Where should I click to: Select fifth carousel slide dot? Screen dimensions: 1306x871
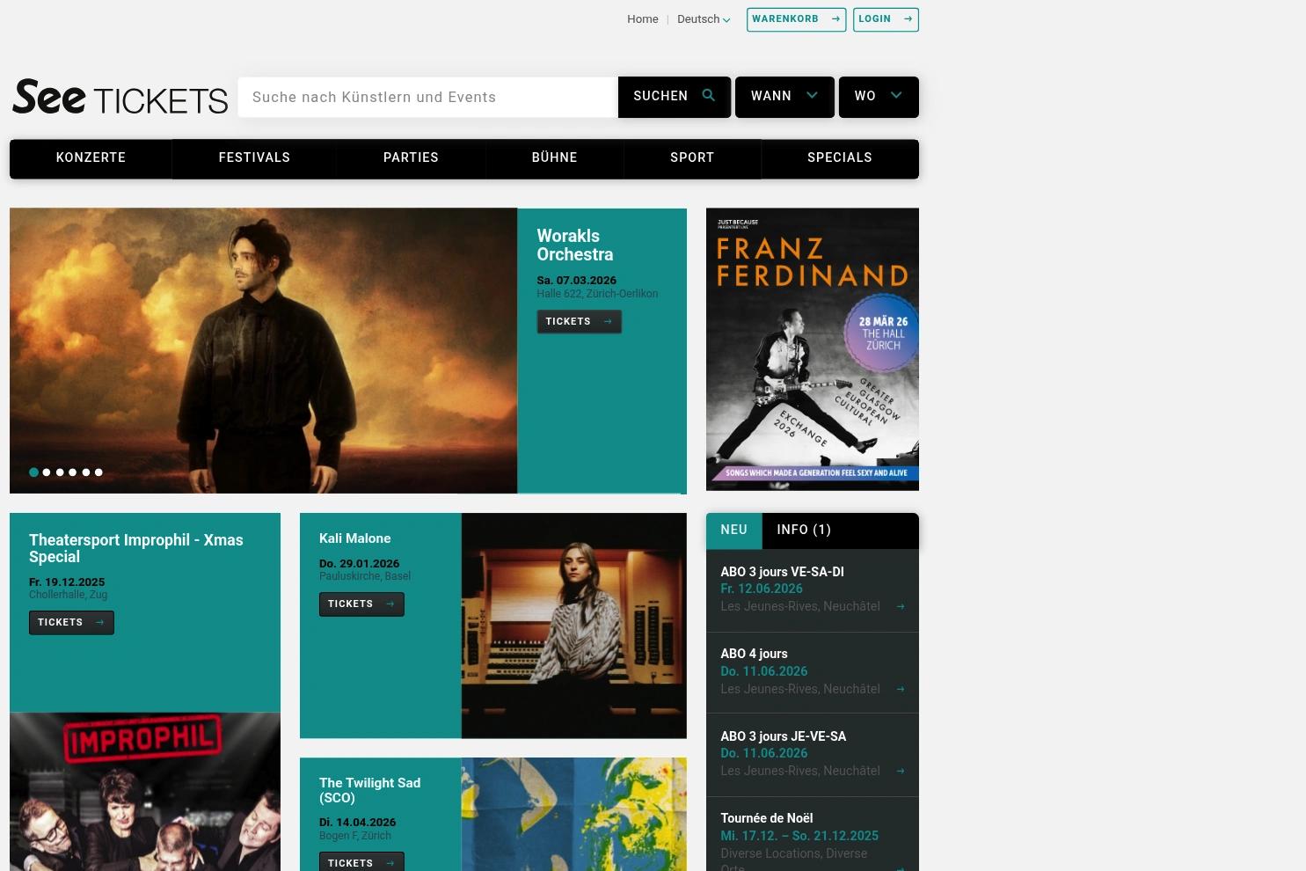(x=86, y=472)
